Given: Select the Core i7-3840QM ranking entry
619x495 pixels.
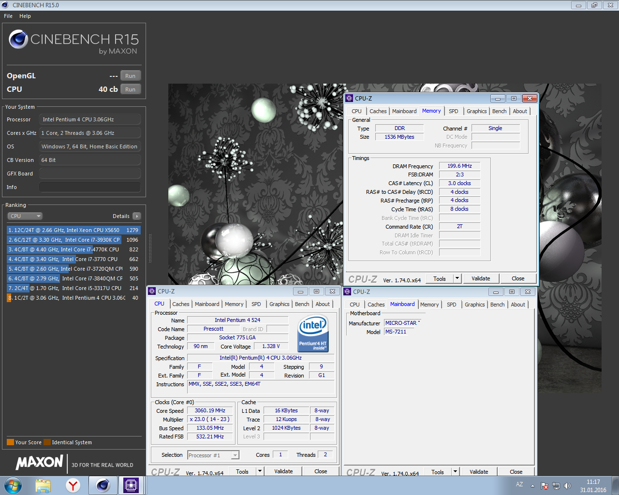Looking at the screenshot, I should pos(74,278).
